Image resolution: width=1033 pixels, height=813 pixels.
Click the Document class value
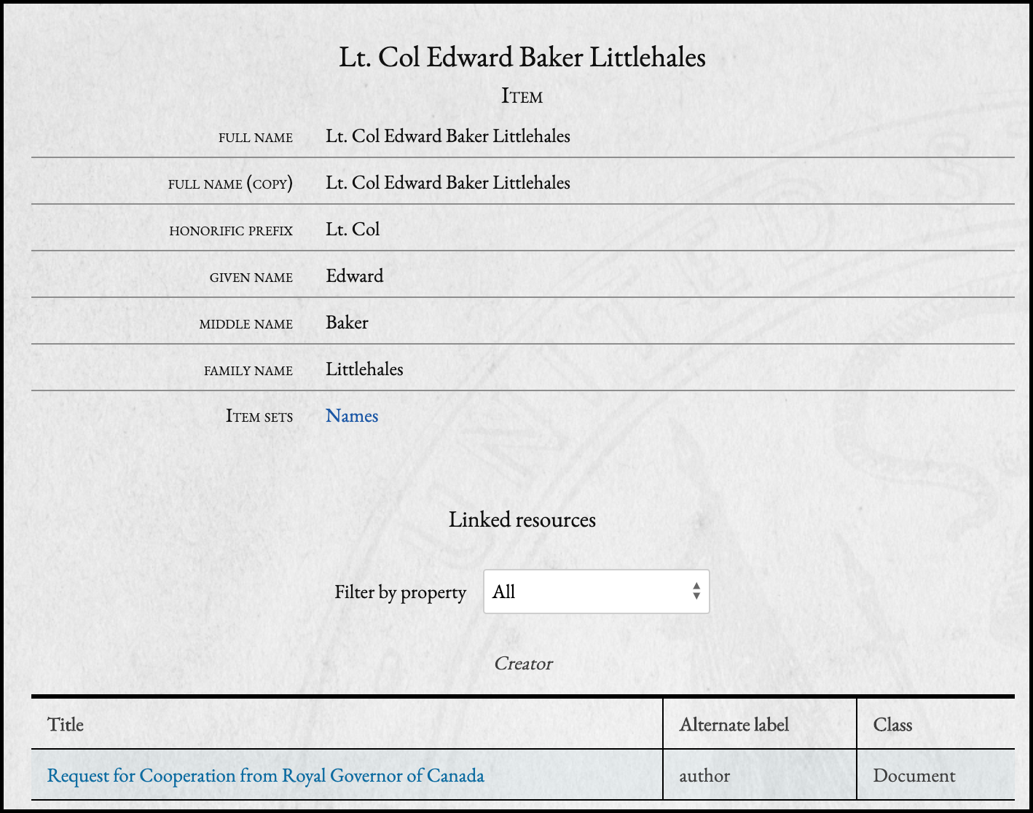[x=914, y=776]
